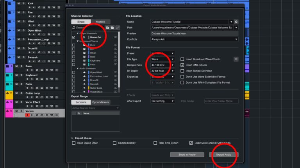
Task: Open the After Export dropdown
Action: pyautogui.click(x=162, y=101)
